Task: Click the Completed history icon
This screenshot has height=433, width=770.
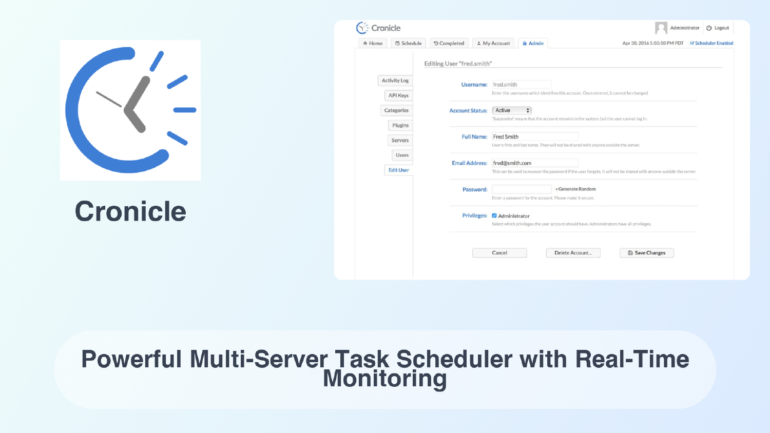Action: (x=436, y=43)
